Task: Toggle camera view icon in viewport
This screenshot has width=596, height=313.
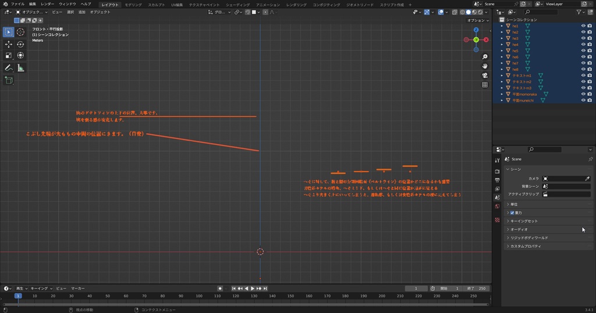Action: (485, 75)
